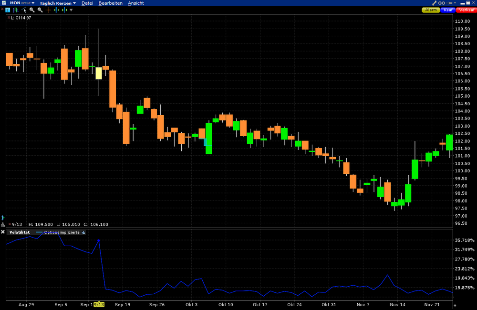The width and height of the screenshot is (477, 310).
Task: Click the Okt 10 date label
Action: 226,305
